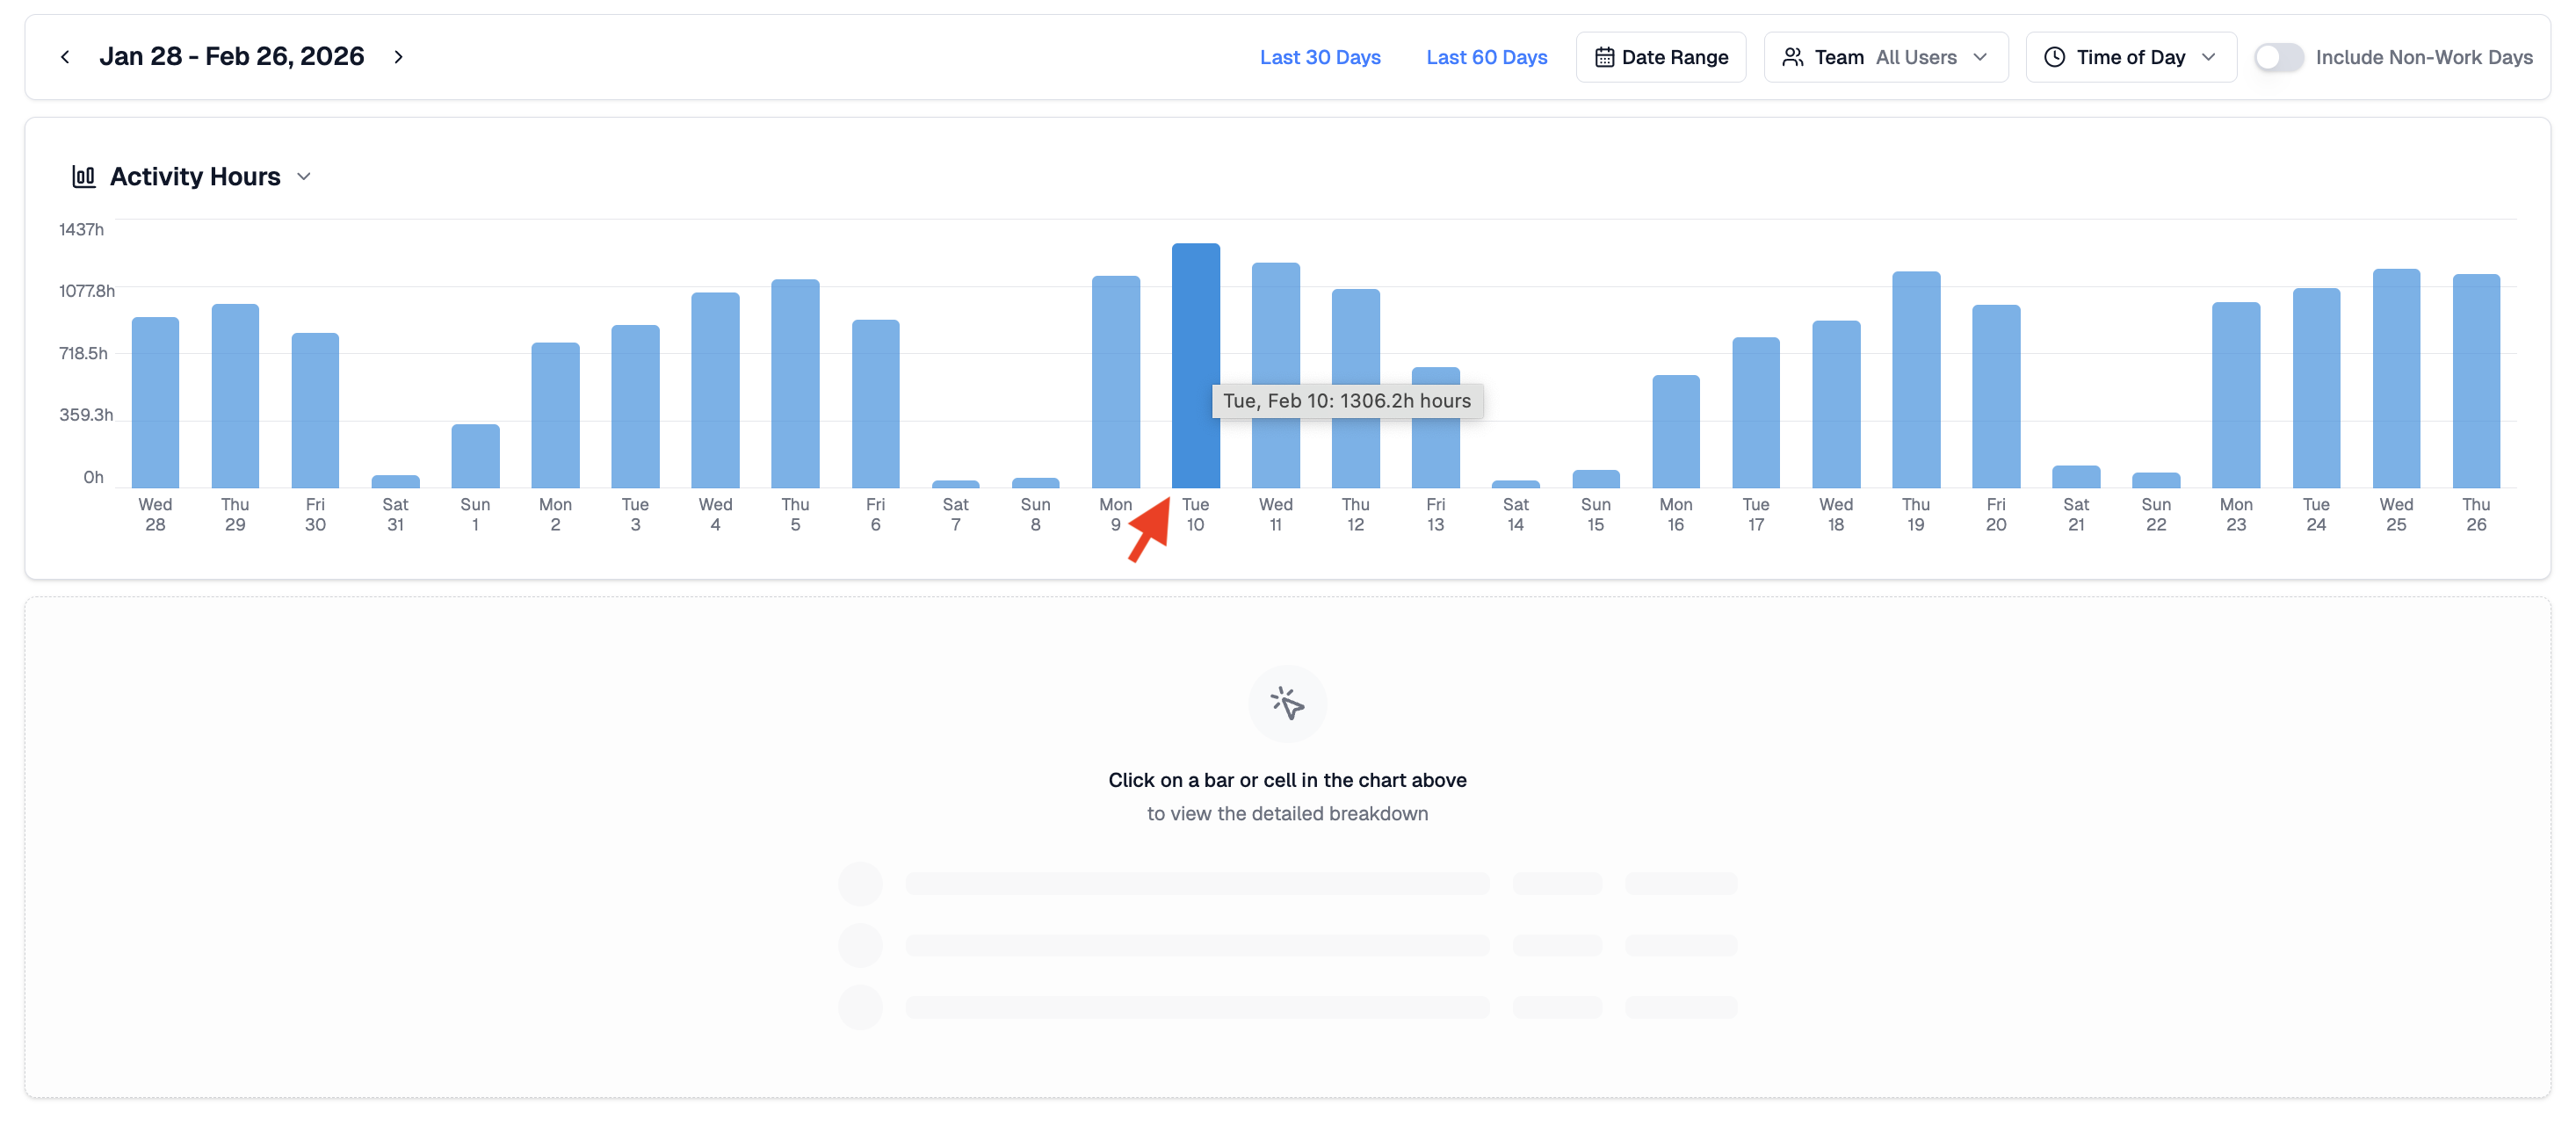The height and width of the screenshot is (1126, 2576).
Task: Click the bar chart icon by Activity Hours
Action: pyautogui.click(x=83, y=177)
